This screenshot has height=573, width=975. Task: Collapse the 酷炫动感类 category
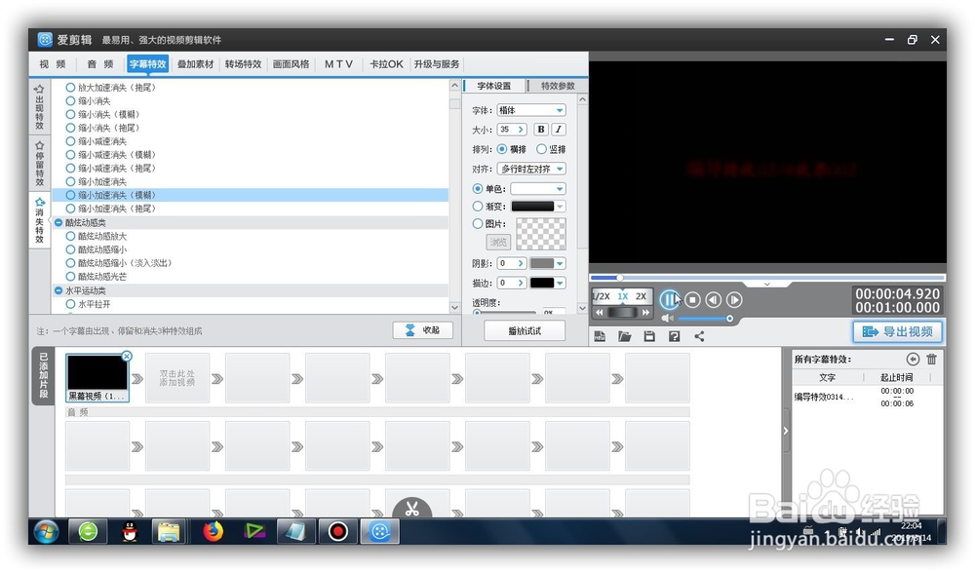point(58,222)
